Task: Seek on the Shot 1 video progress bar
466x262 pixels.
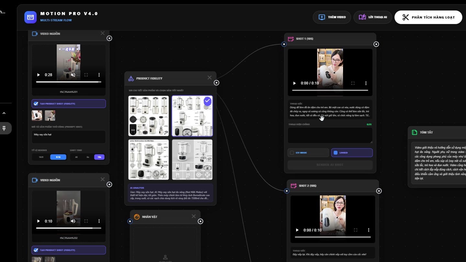Action: (x=330, y=90)
